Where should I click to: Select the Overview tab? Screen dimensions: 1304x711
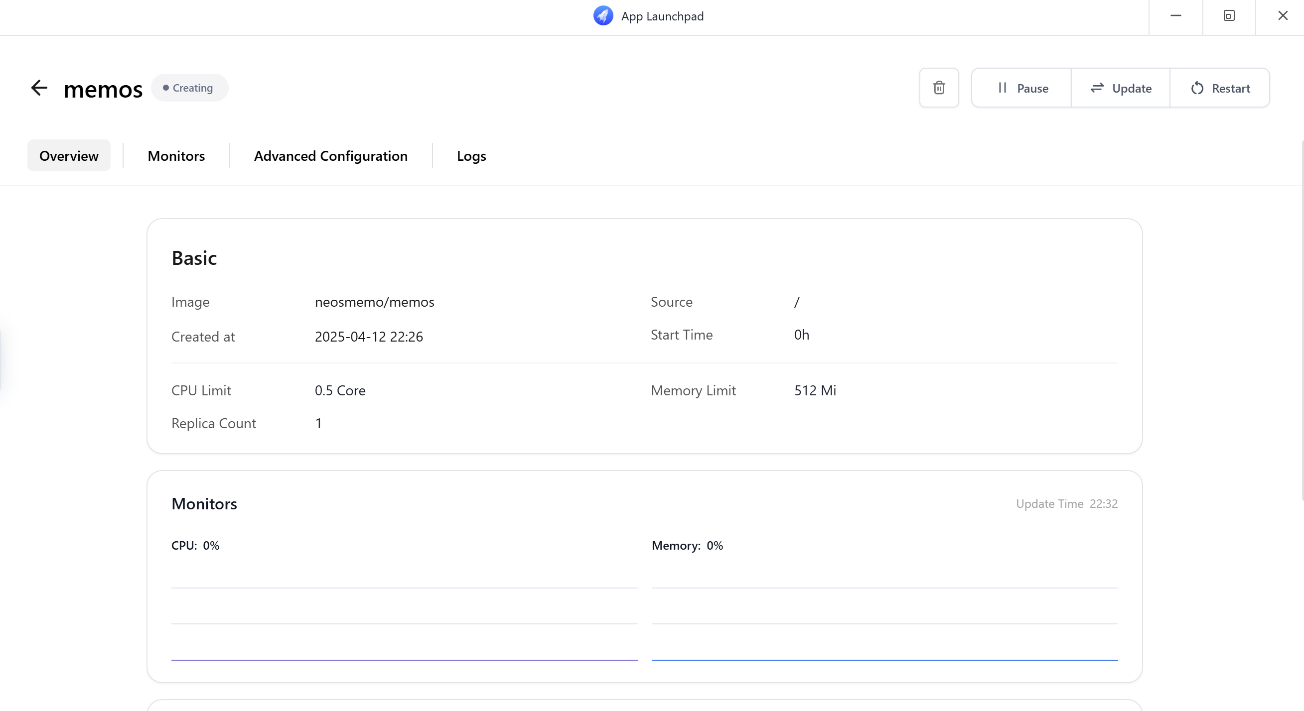(69, 156)
